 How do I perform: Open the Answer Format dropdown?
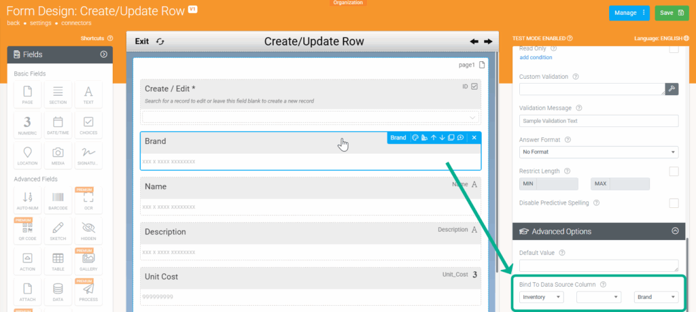(x=599, y=152)
